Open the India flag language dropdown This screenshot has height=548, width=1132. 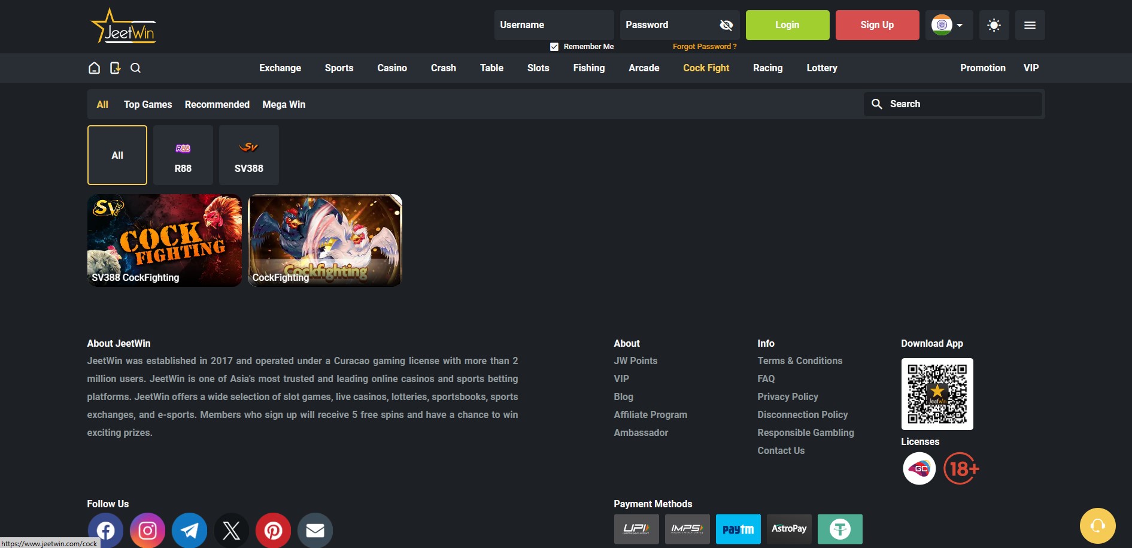949,25
